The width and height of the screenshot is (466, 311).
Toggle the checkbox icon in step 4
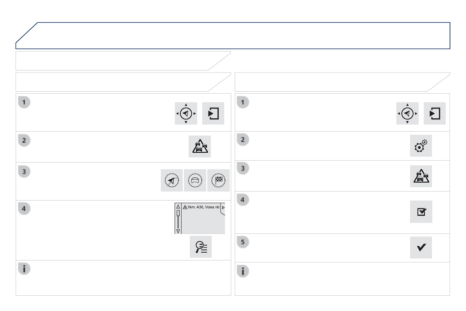pyautogui.click(x=421, y=212)
